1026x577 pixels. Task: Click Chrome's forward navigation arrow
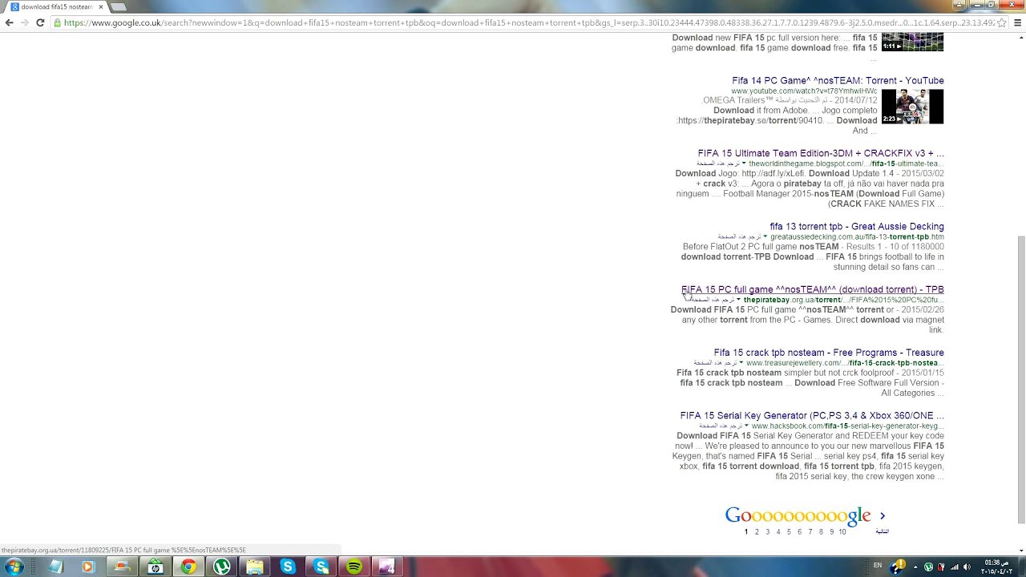[25, 22]
